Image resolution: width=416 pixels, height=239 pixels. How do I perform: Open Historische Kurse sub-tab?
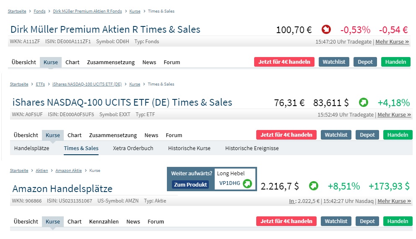tap(189, 148)
